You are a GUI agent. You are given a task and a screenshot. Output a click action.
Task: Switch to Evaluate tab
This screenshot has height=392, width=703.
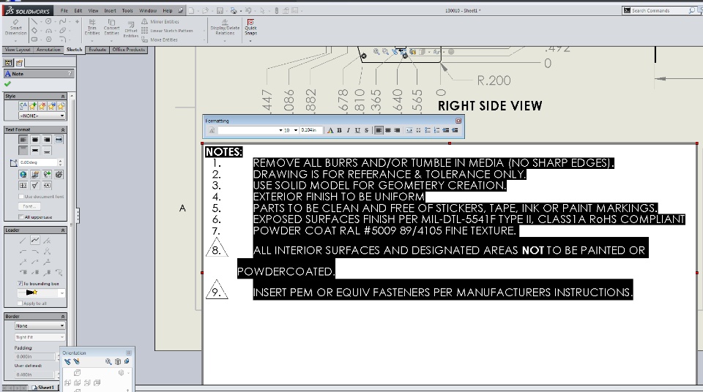[x=97, y=50]
